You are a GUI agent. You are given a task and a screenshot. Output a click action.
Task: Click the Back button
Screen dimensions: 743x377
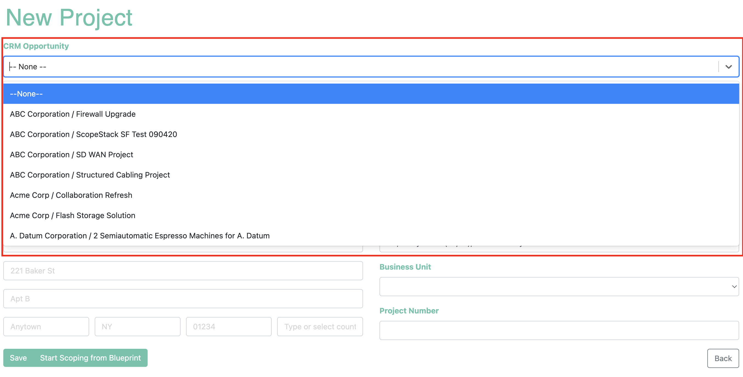point(723,358)
